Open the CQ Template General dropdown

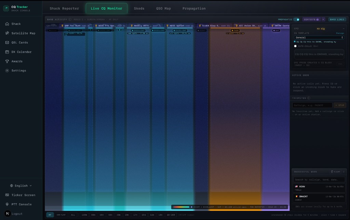point(319,38)
